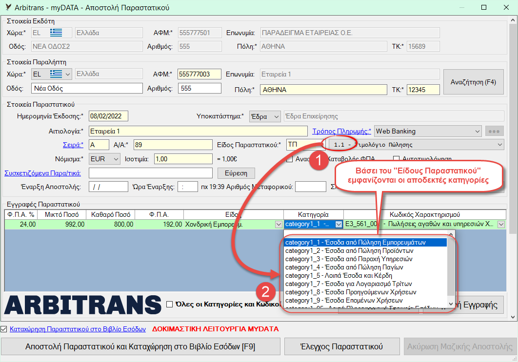The image size is (518, 362).
Task: Click Αποστολή Παραστατικού και Καταχώρηση [F9] button
Action: click(x=140, y=346)
